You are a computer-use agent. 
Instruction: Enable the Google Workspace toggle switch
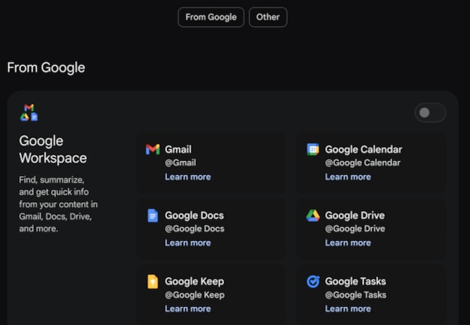pos(430,113)
